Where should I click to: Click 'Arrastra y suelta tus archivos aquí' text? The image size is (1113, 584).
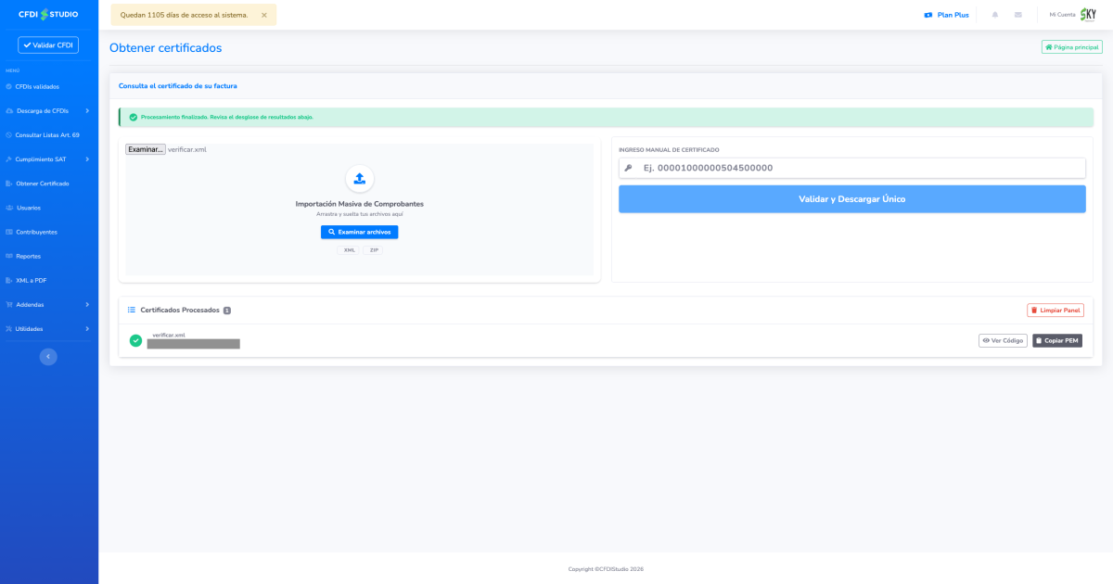pos(360,214)
